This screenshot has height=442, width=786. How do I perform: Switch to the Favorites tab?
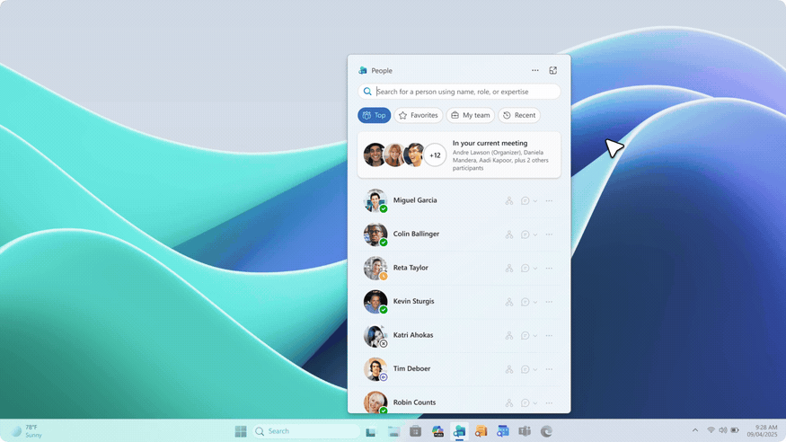point(419,115)
